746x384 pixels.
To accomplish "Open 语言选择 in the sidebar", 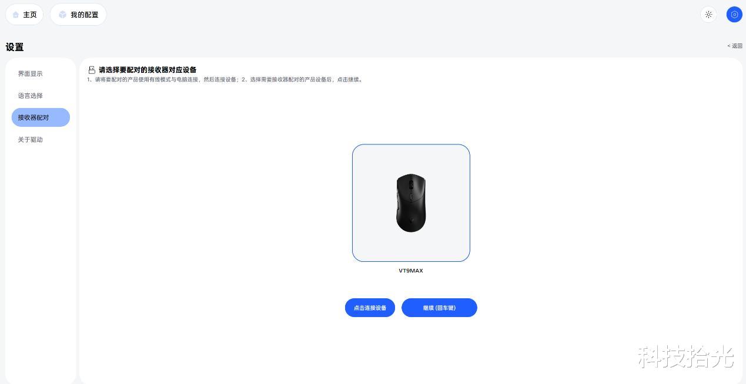I will 31,96.
